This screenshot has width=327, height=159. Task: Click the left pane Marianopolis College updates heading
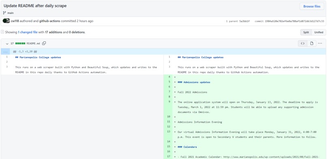(x=38, y=57)
